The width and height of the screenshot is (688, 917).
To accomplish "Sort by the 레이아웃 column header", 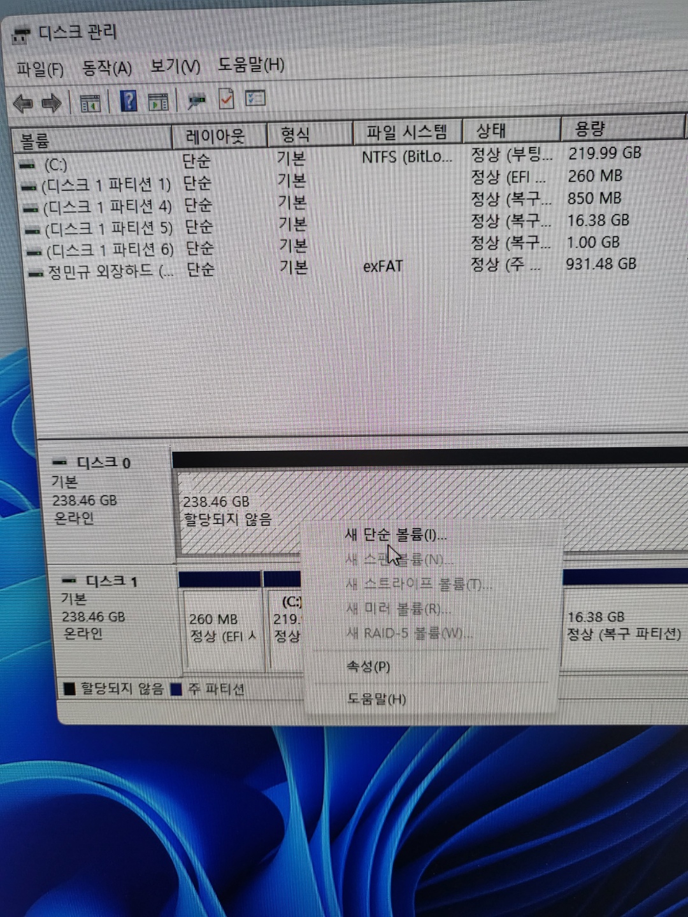I will pos(219,135).
